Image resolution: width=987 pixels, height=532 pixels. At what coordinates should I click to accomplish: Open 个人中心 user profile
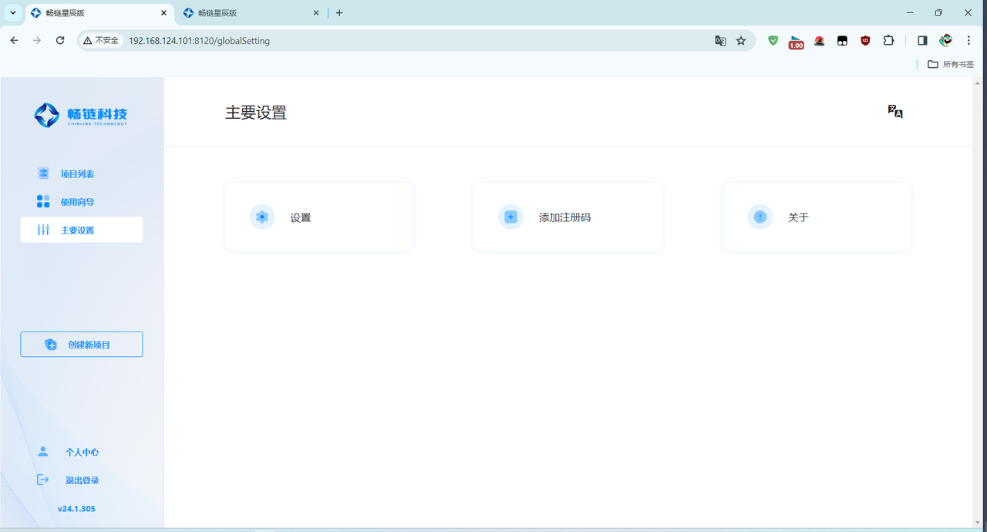point(81,453)
